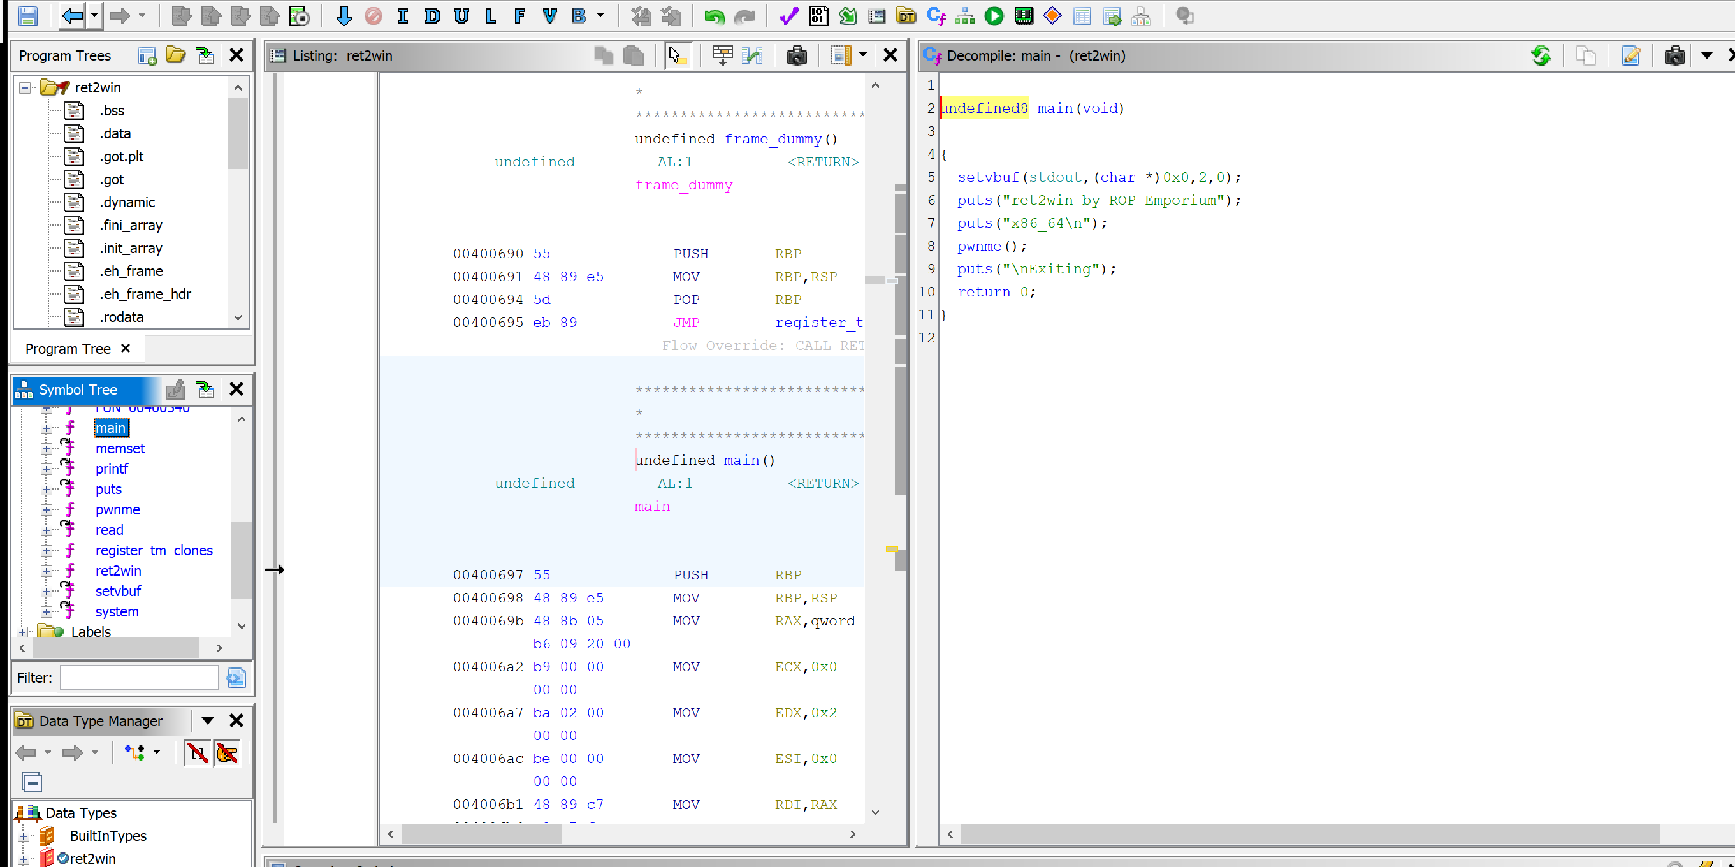1735x867 pixels.
Task: Click the Save icon in main toolbar
Action: (x=27, y=15)
